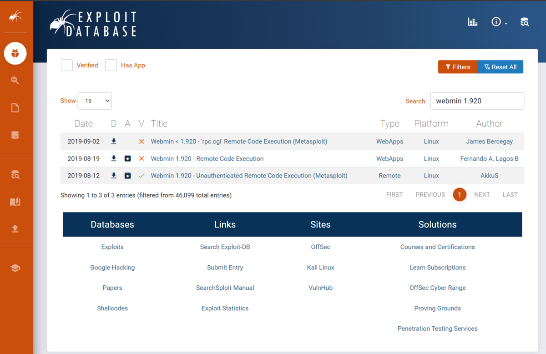Viewport: 546px width, 354px height.
Task: Get the vulnerable app for the 2019-08-19 exploit
Action: (128, 159)
